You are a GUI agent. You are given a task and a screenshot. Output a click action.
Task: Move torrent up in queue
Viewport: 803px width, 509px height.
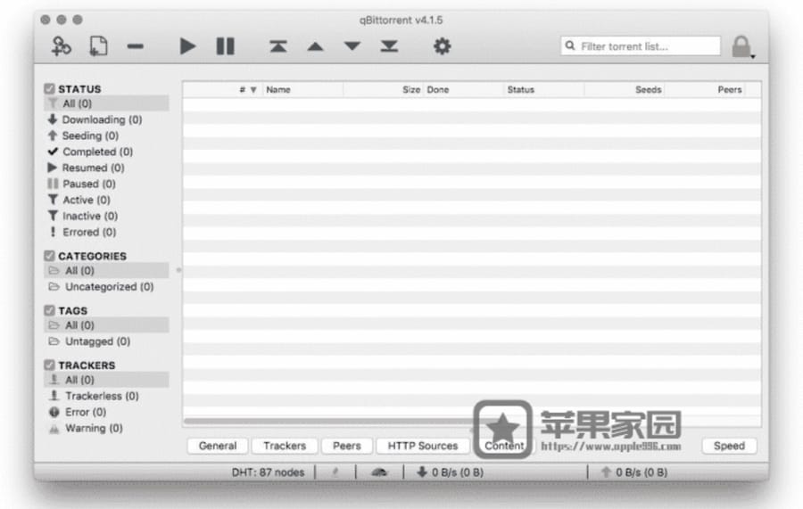click(315, 46)
